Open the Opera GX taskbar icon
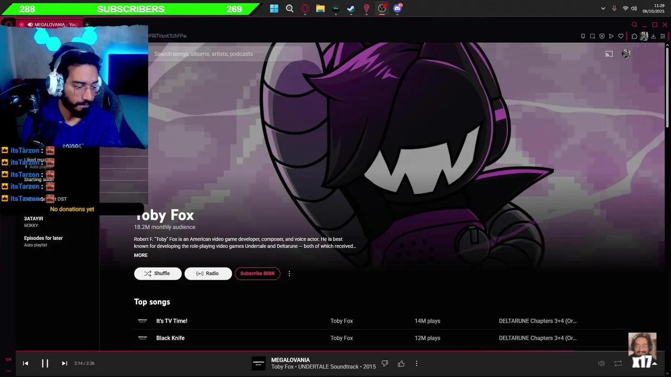 coord(305,8)
